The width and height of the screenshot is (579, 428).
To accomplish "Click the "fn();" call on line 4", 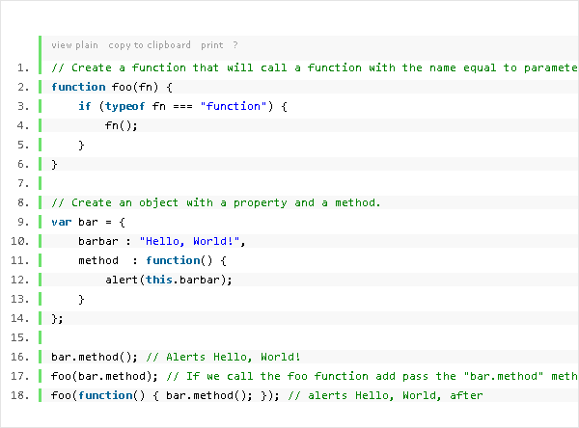I will [122, 125].
